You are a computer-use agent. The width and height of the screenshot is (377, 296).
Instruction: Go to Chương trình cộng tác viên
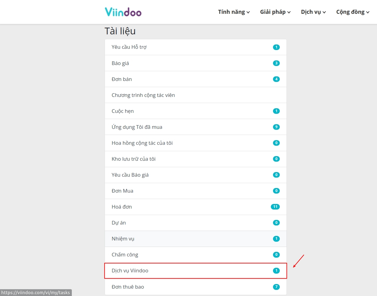(196, 95)
